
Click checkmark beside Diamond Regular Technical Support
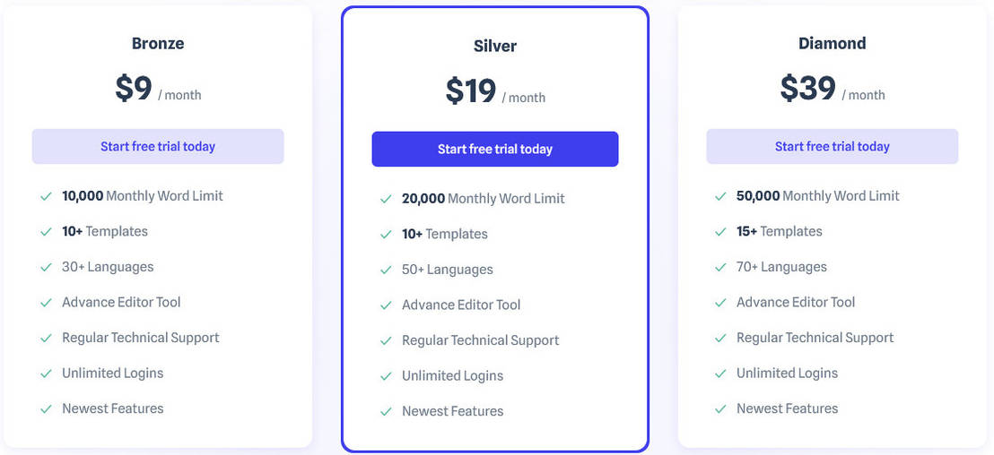pos(719,338)
